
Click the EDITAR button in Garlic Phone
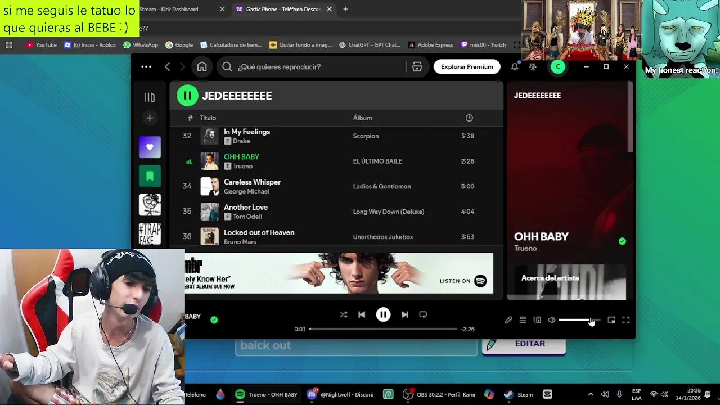pyautogui.click(x=524, y=344)
